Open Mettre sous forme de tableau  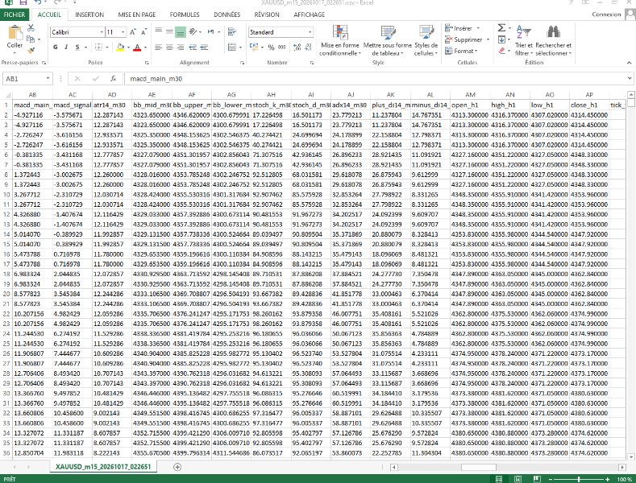(388, 40)
